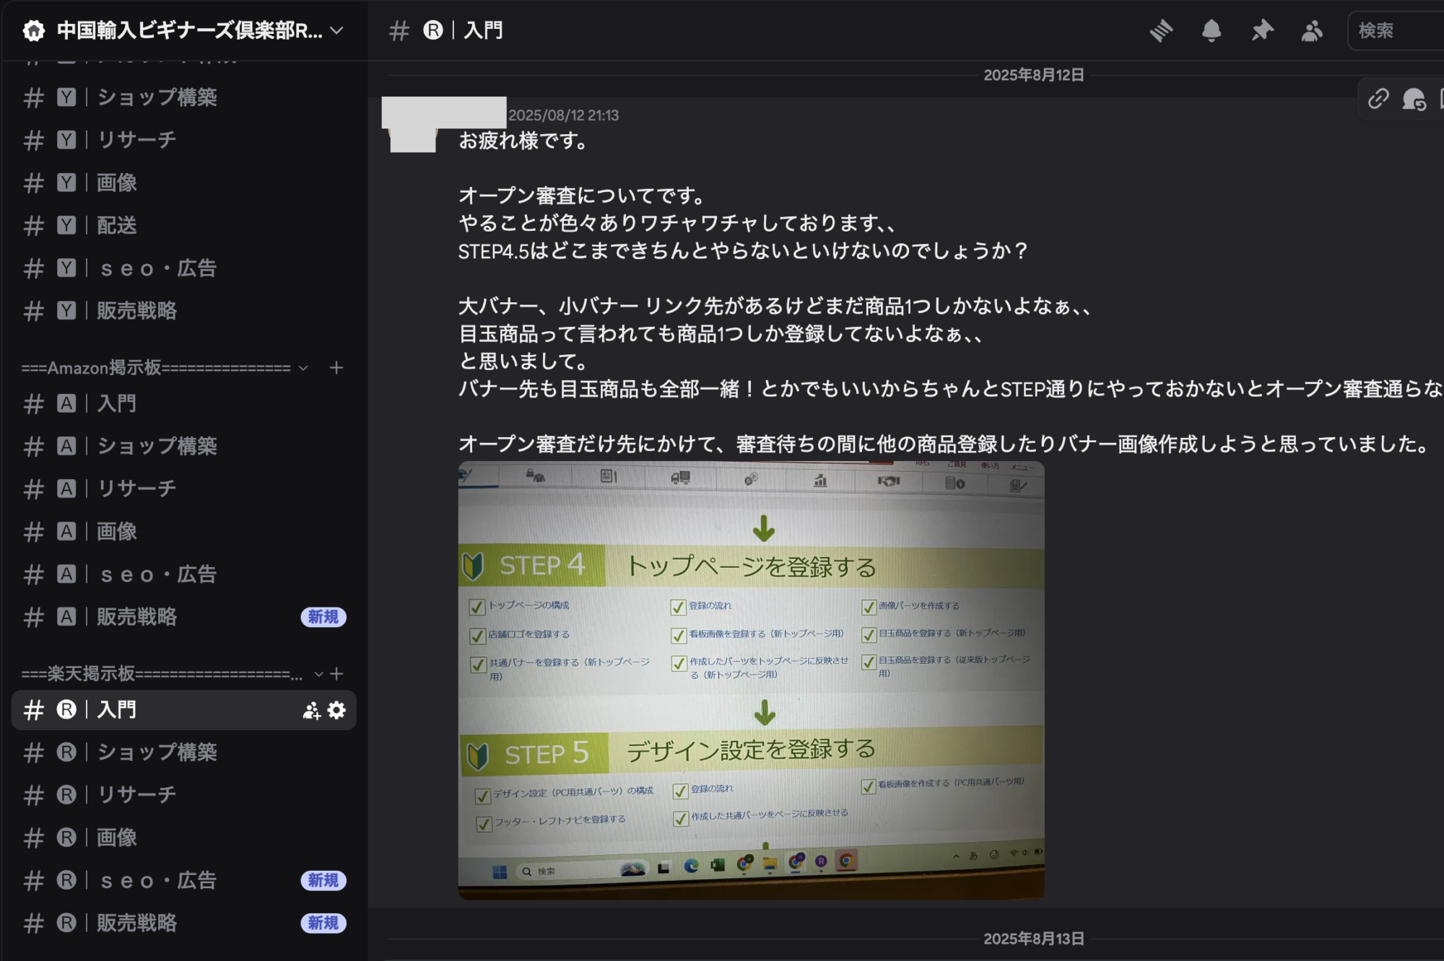Open the Y 配送 channel

point(183,226)
